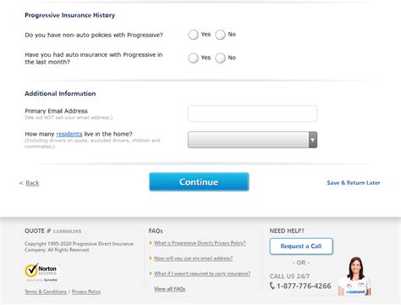Click the Primary Email Address field

coord(252,114)
